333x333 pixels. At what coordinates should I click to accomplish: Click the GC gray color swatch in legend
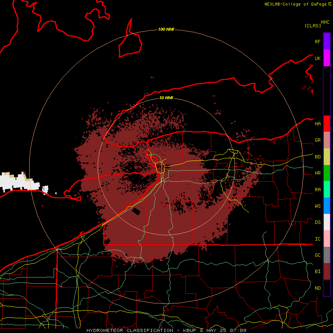pyautogui.click(x=327, y=255)
